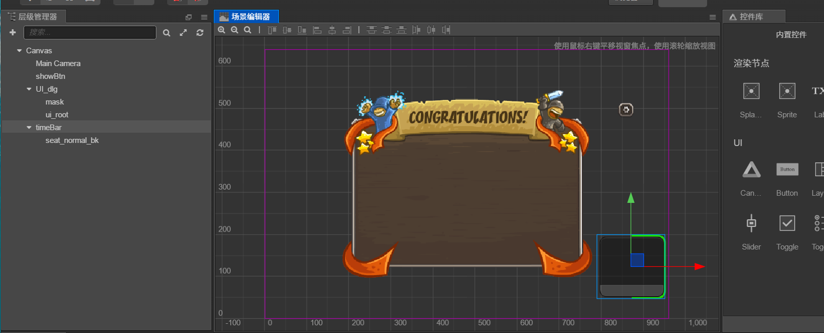The width and height of the screenshot is (824, 333).
Task: Focus the hierarchy search field
Action: [90, 32]
